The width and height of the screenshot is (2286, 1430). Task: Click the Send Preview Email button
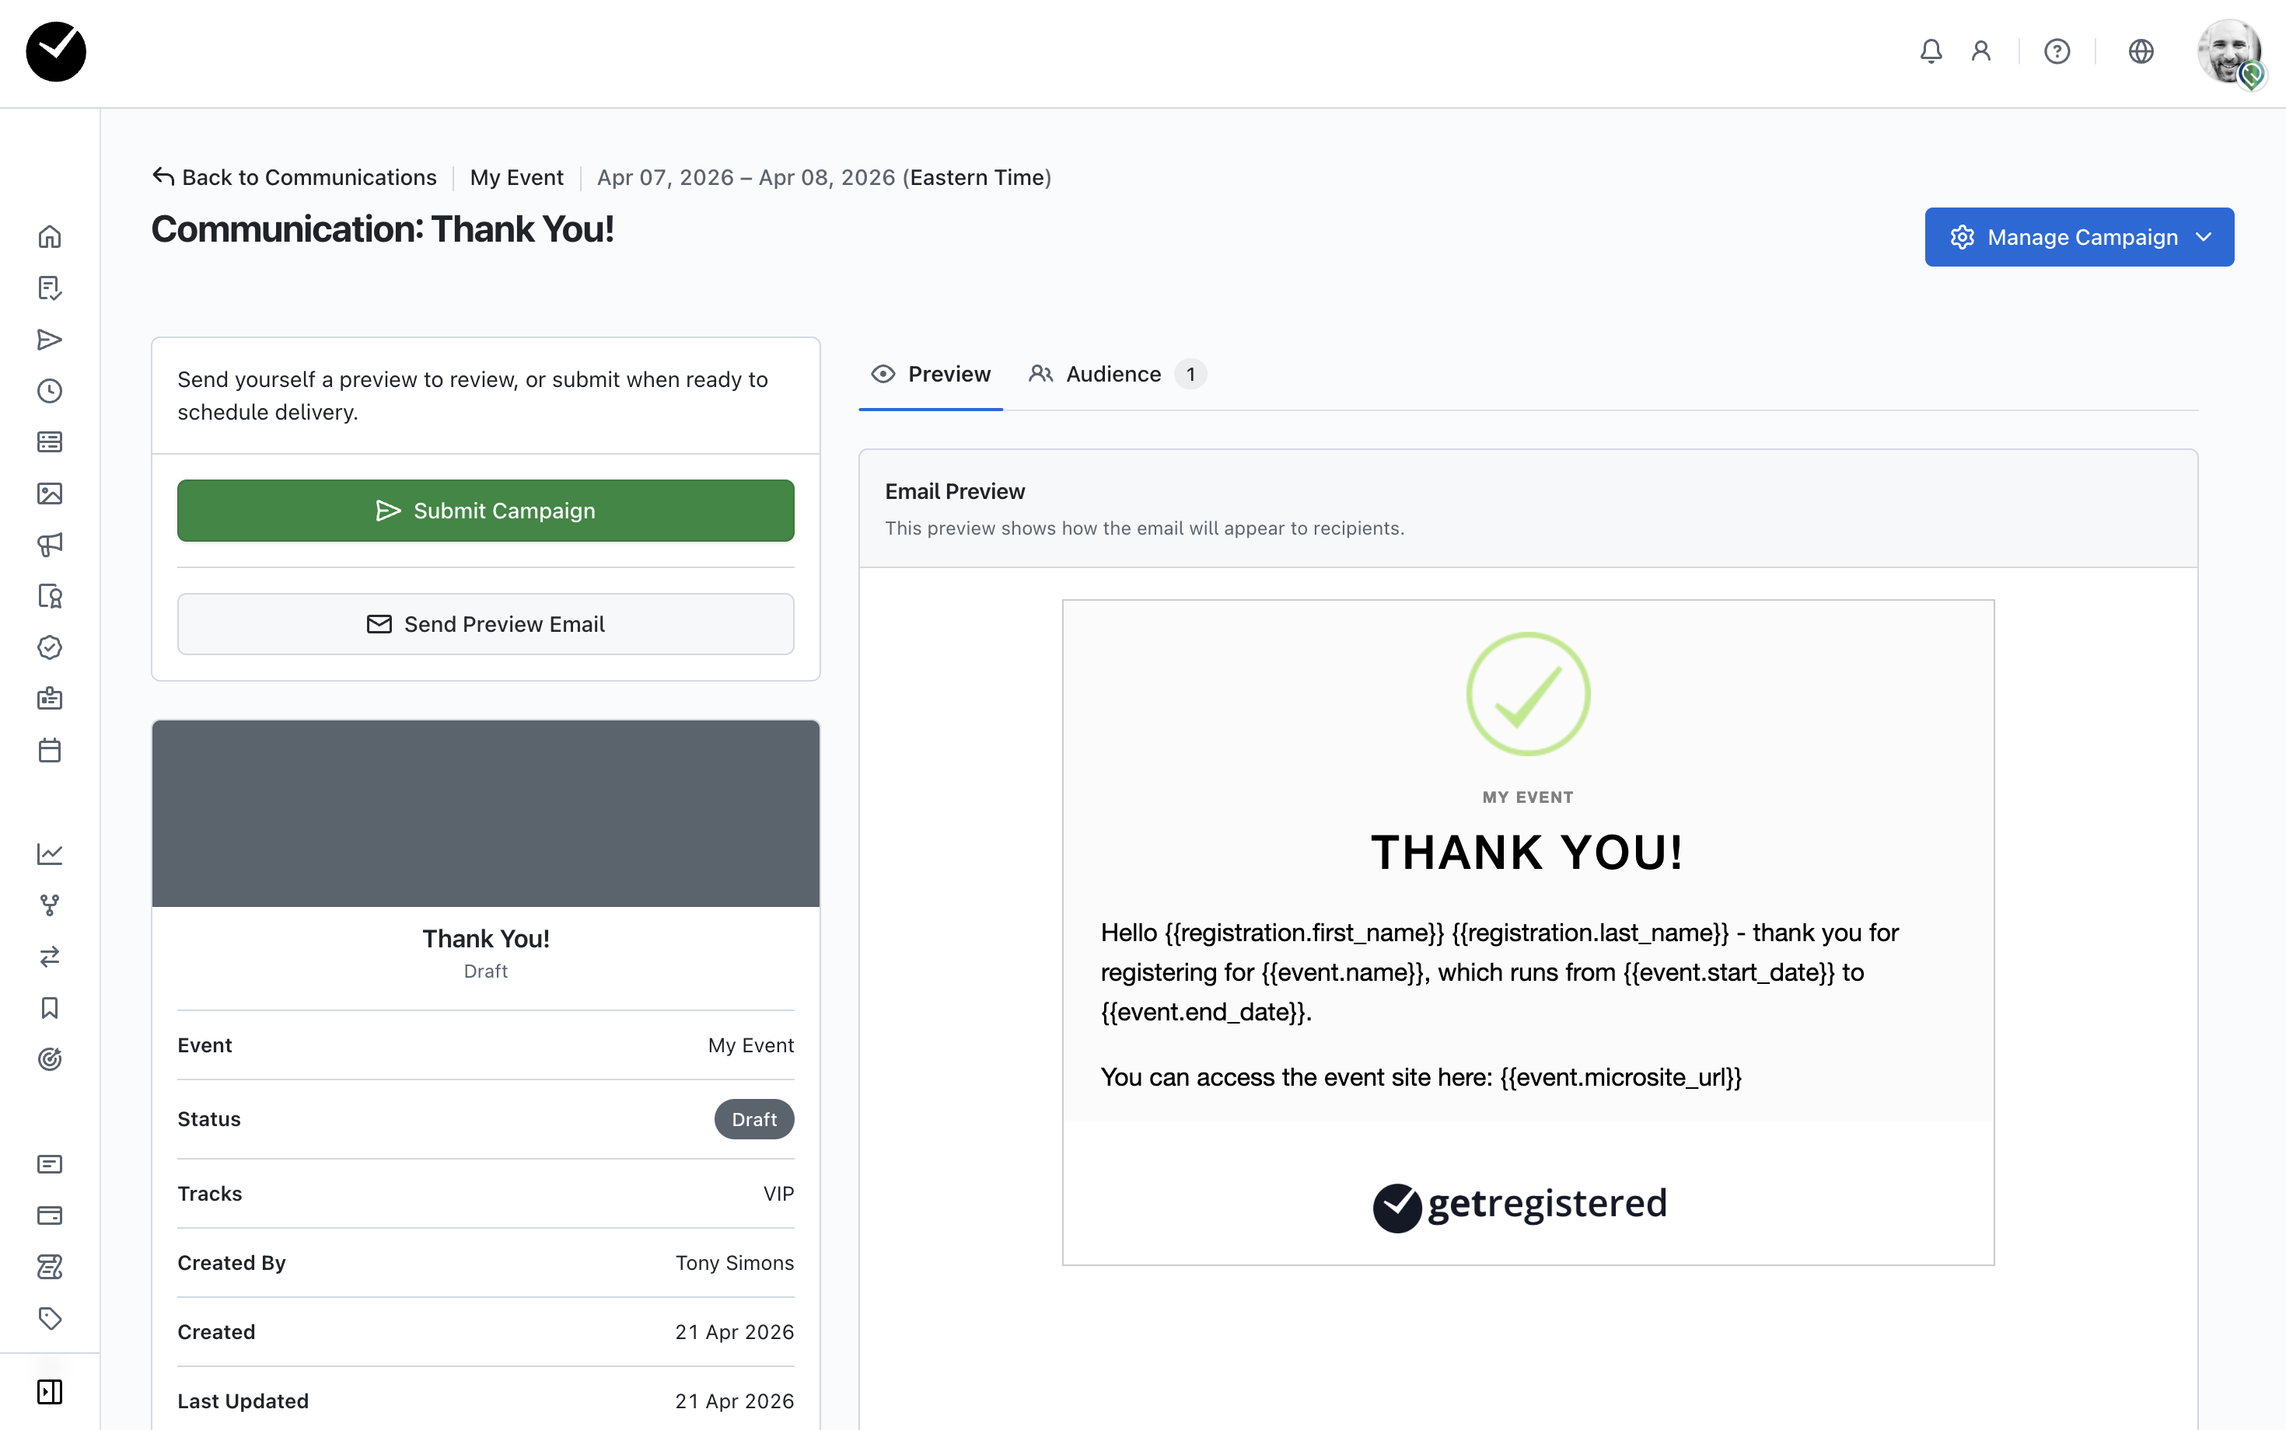(x=485, y=624)
